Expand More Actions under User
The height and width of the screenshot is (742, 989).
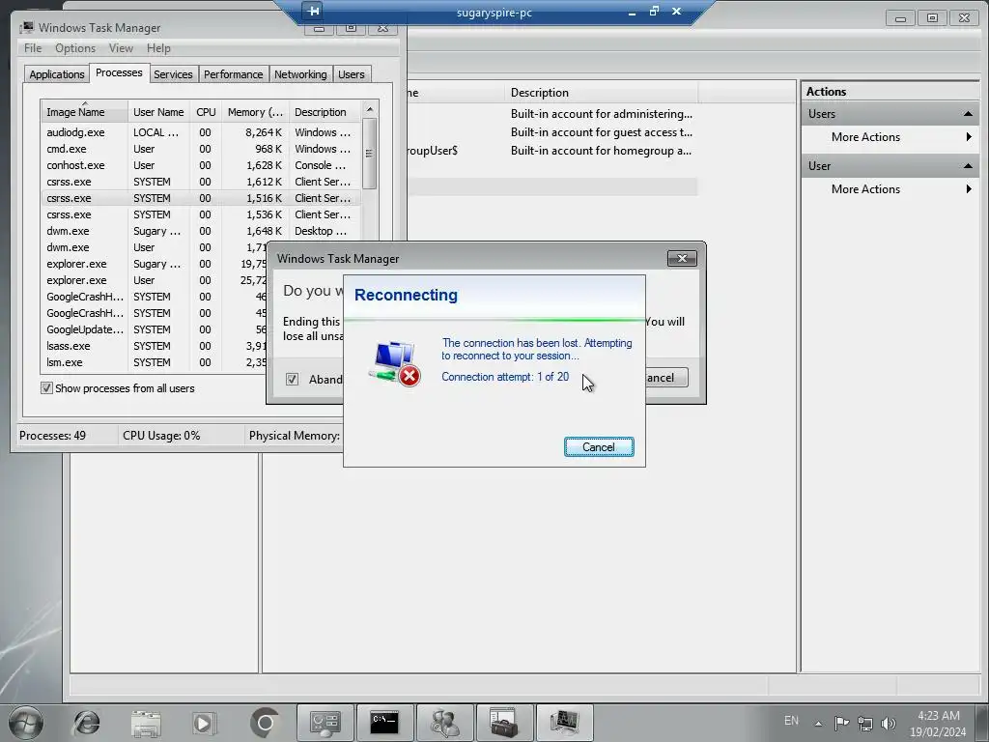890,189
